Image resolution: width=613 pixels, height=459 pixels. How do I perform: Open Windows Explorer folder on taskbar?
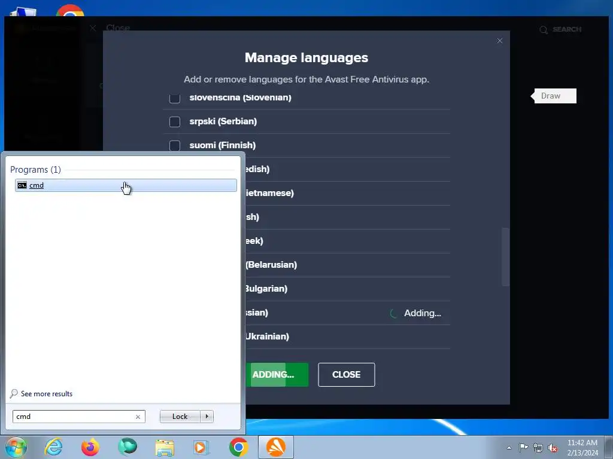165,447
